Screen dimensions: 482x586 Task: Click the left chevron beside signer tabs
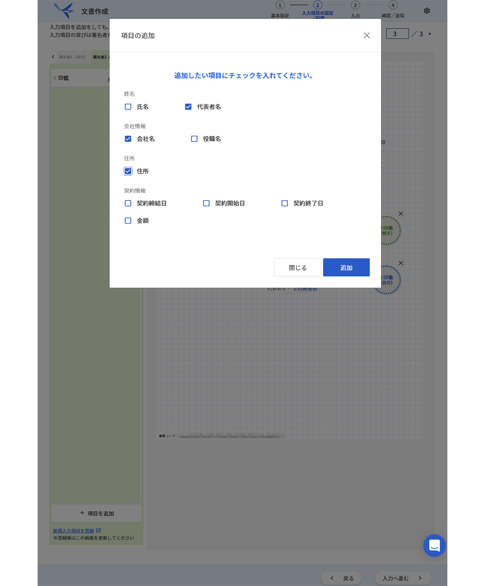(x=53, y=57)
